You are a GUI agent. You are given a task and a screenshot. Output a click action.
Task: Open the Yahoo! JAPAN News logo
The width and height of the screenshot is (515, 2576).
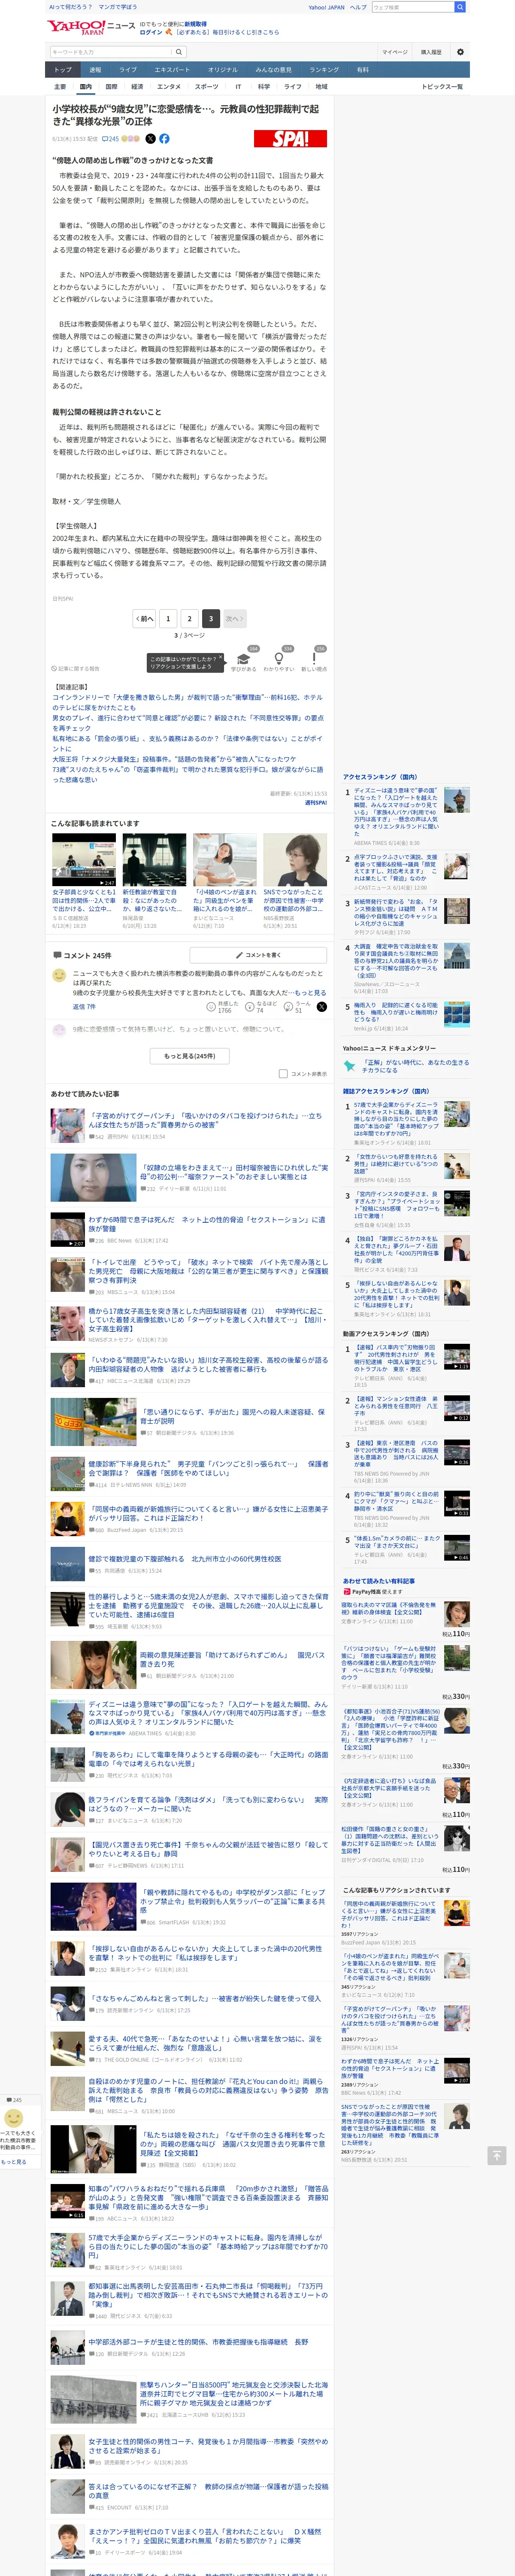91,27
